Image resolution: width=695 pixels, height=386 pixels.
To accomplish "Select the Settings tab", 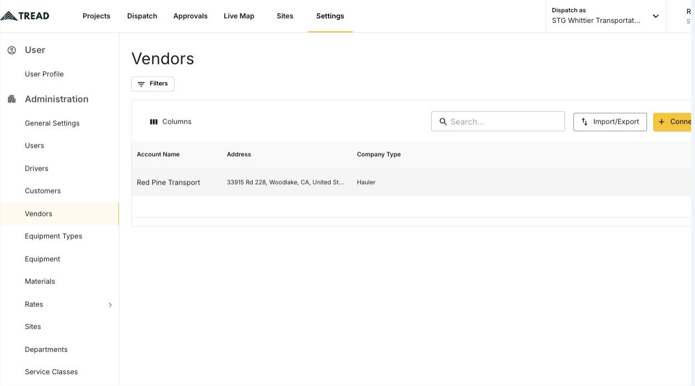I will (x=330, y=16).
